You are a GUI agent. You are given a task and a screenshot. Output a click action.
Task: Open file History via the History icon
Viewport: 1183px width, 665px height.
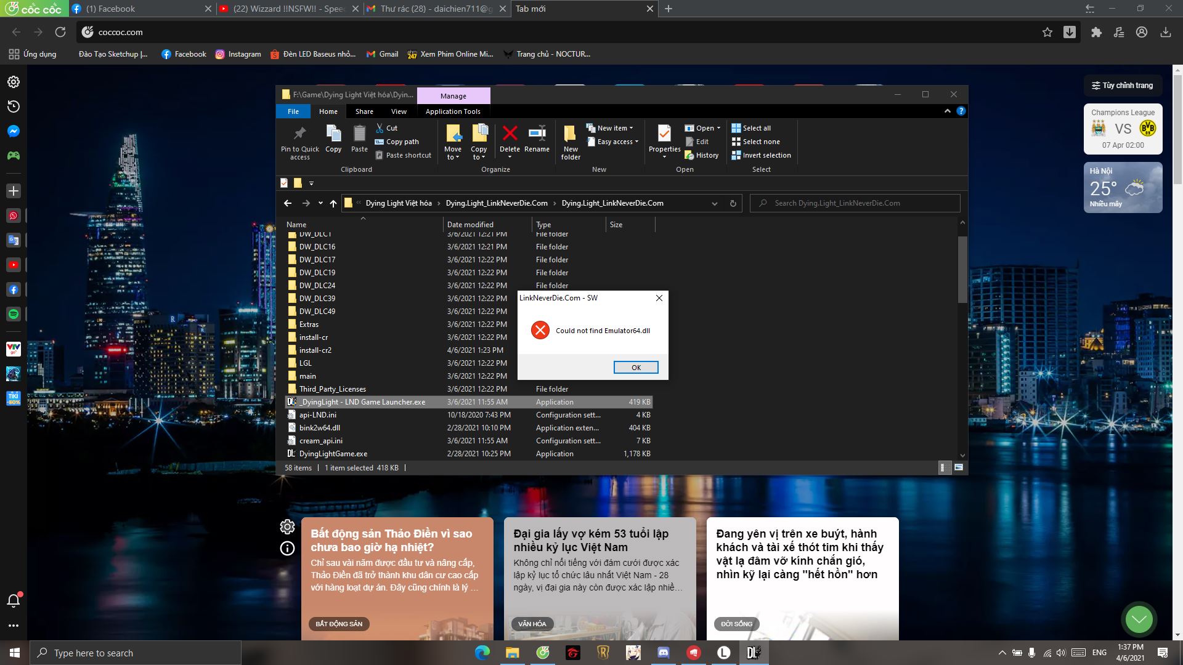pyautogui.click(x=702, y=155)
